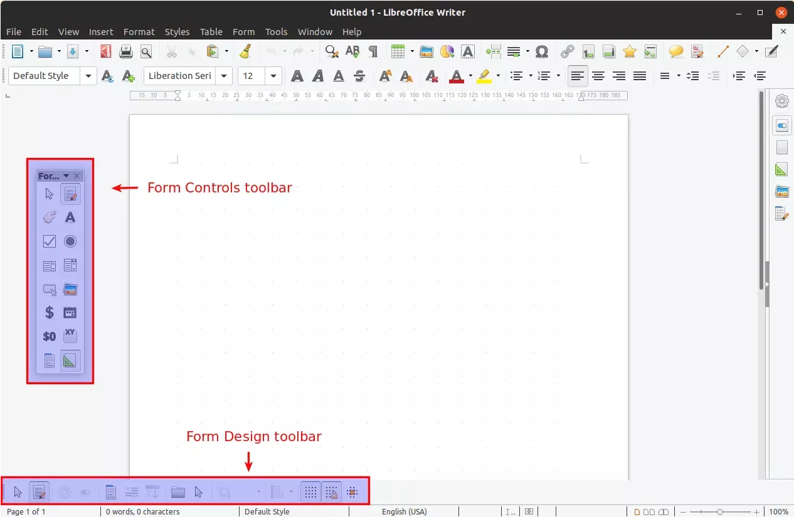Expand the Default Style paragraph dropdown
Viewport: 794px width, 517px height.
click(x=88, y=76)
